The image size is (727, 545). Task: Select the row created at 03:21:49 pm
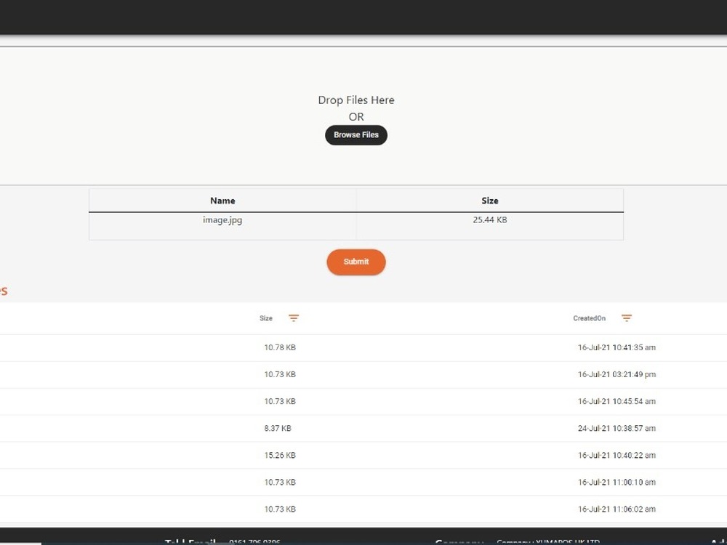tap(616, 374)
